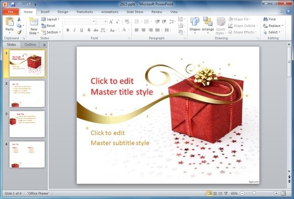
Task: Click the Copy icon in Clipboard group
Action: [x=19, y=25]
